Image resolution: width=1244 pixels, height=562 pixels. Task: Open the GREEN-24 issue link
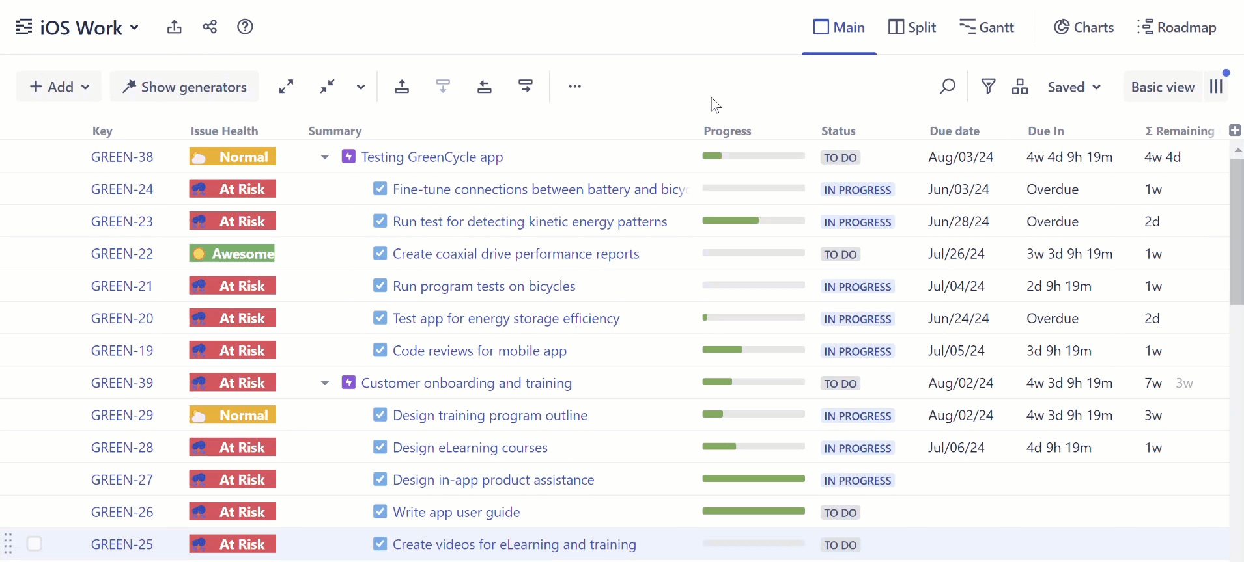[122, 189]
